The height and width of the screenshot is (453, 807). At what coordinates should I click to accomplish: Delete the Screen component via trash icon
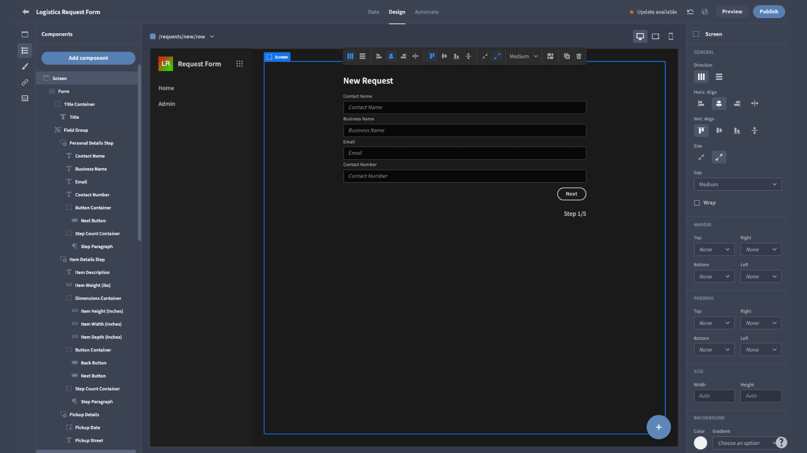click(x=579, y=56)
